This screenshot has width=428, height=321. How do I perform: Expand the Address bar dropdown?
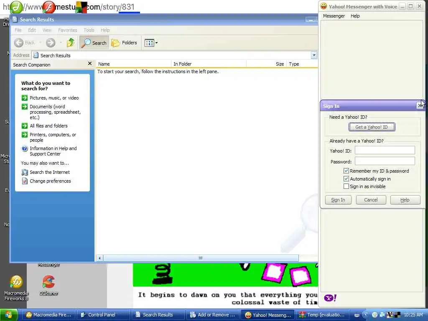314,55
